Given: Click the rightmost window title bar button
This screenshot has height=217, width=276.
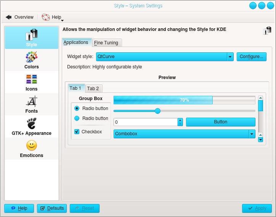Looking at the screenshot, I should pyautogui.click(x=270, y=6).
